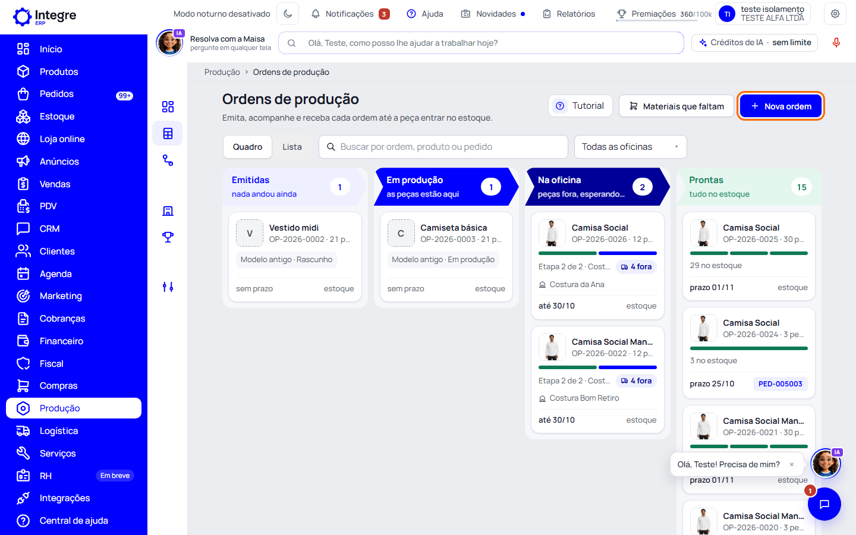This screenshot has width=856, height=535.
Task: Open the Notificações bell
Action: [x=350, y=14]
